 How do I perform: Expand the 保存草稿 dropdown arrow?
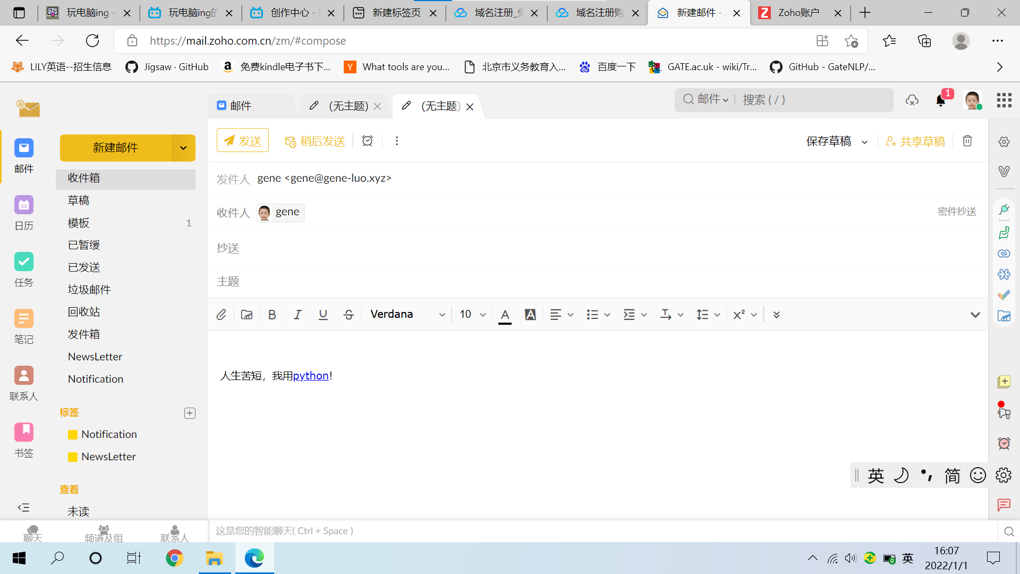click(x=865, y=141)
